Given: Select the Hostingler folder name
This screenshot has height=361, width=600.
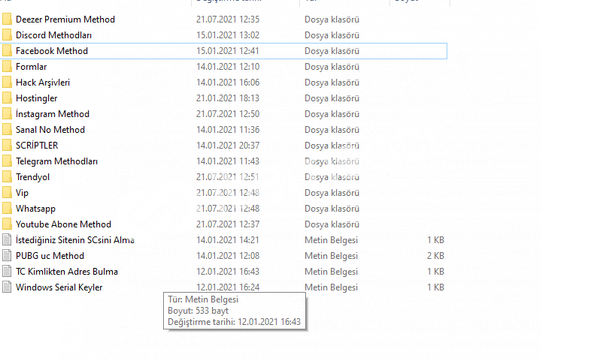Looking at the screenshot, I should [36, 98].
